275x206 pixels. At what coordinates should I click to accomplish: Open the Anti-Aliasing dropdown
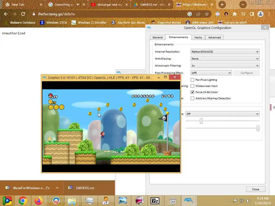click(x=225, y=59)
